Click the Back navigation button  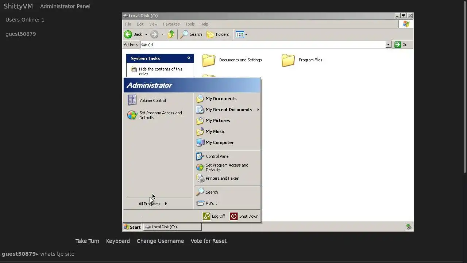coord(133,34)
